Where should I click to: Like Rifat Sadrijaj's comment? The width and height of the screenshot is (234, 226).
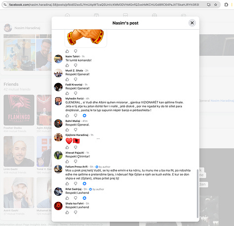coord(67,198)
